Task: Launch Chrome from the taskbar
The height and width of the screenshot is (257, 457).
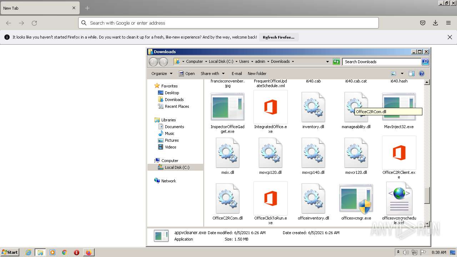Action: [x=64, y=252]
